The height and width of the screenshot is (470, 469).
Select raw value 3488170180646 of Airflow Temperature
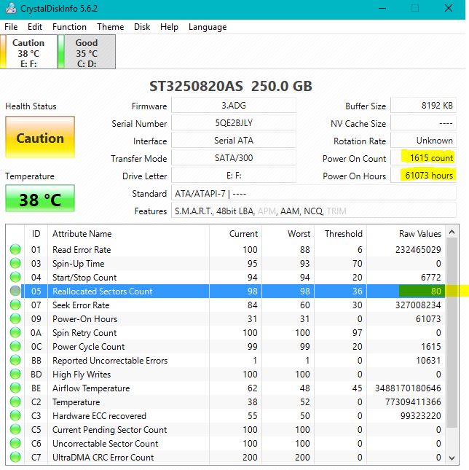(408, 388)
